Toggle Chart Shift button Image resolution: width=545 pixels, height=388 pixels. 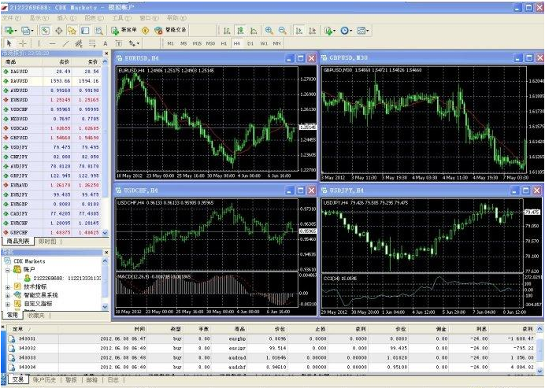[313, 31]
